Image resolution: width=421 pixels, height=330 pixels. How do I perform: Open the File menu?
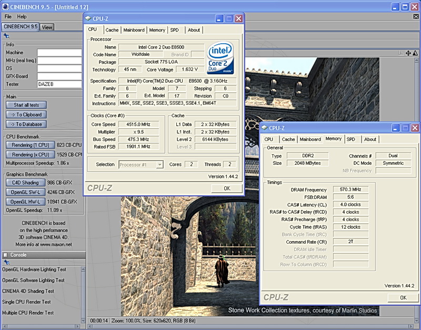point(8,17)
